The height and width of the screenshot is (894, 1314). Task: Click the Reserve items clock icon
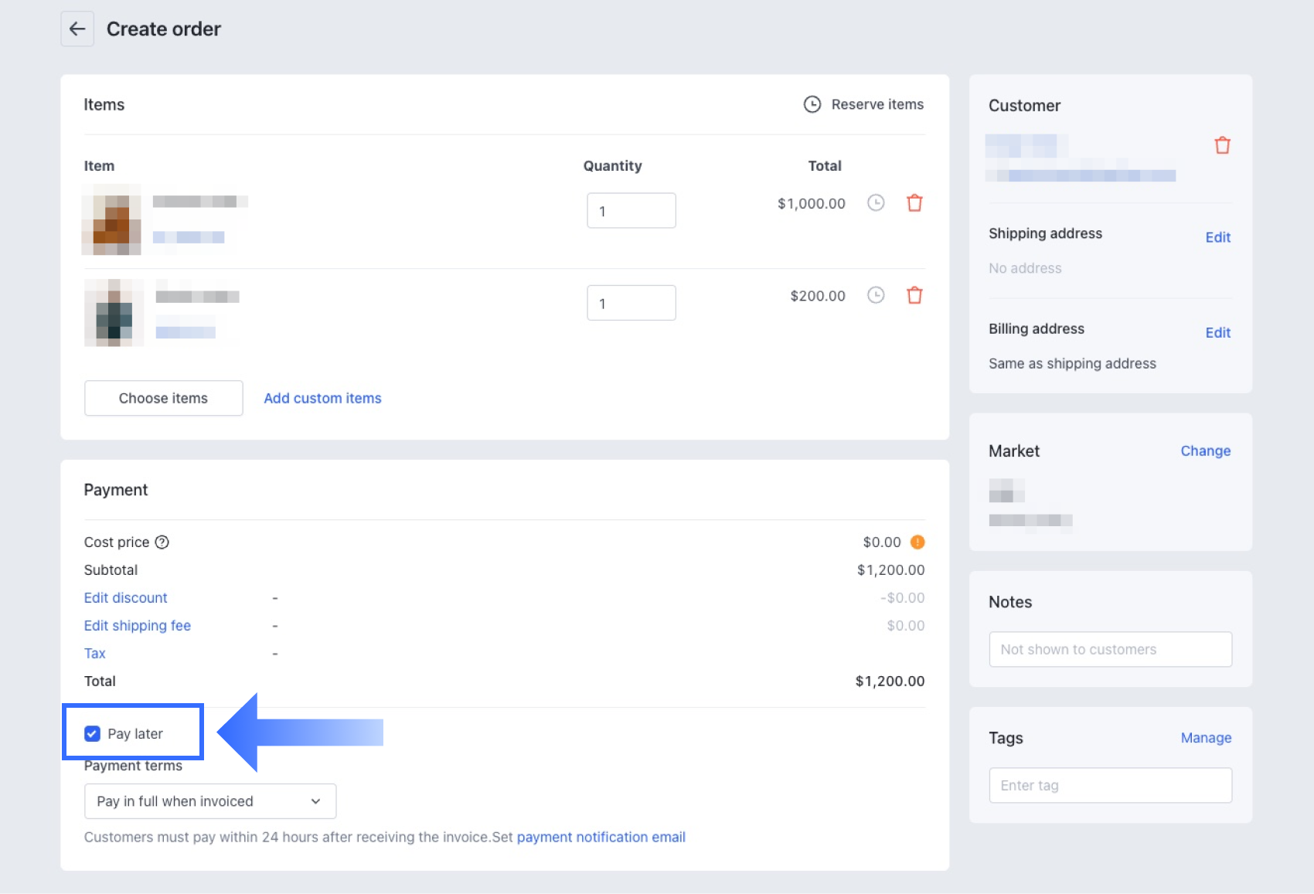coord(812,104)
